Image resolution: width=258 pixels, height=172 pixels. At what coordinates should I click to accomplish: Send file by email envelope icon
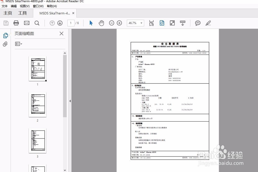[x=27, y=23]
